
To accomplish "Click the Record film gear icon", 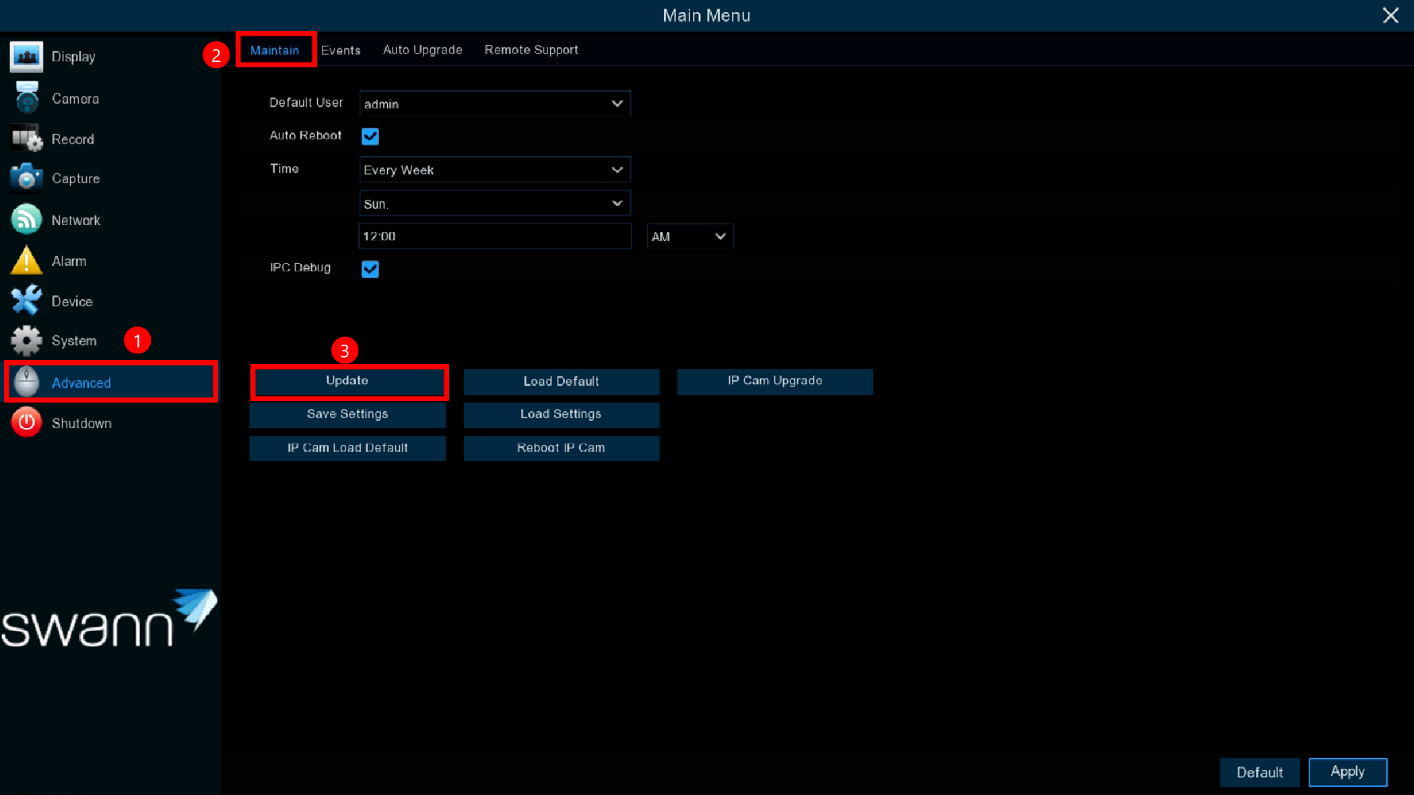I will (27, 139).
